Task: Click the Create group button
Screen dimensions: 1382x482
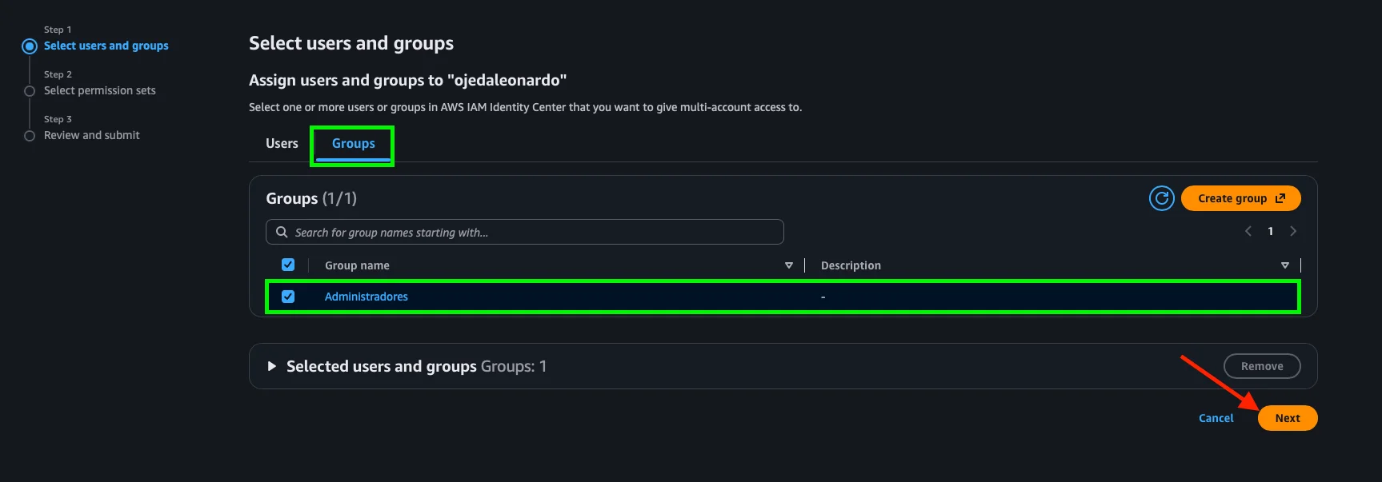Action: (x=1240, y=198)
